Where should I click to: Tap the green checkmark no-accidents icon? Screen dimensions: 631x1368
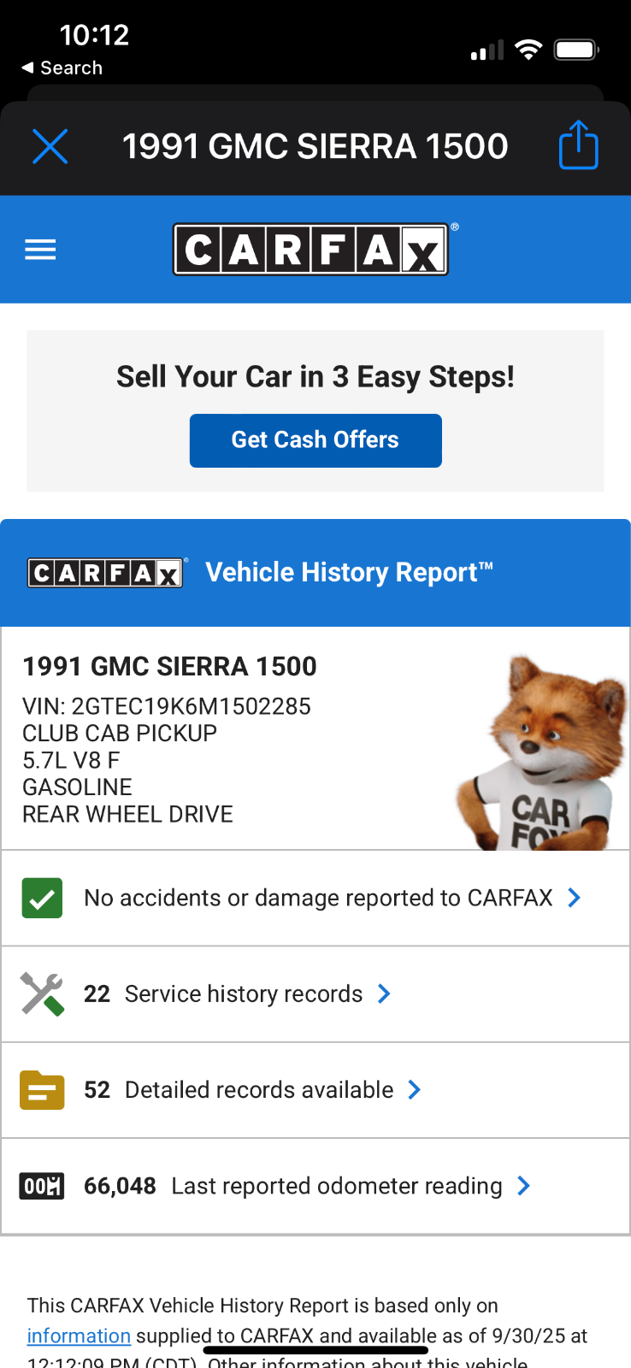[x=42, y=899]
